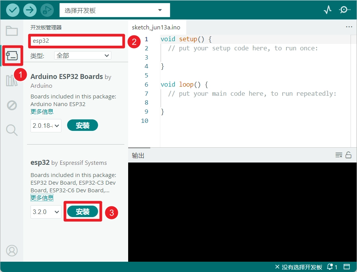Toggle the output panel scroll lock
Image resolution: width=357 pixels, height=272 pixels.
click(348, 155)
